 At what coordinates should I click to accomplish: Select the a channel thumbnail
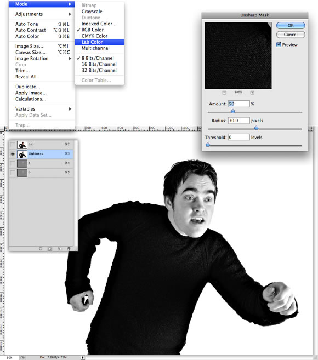click(x=22, y=163)
